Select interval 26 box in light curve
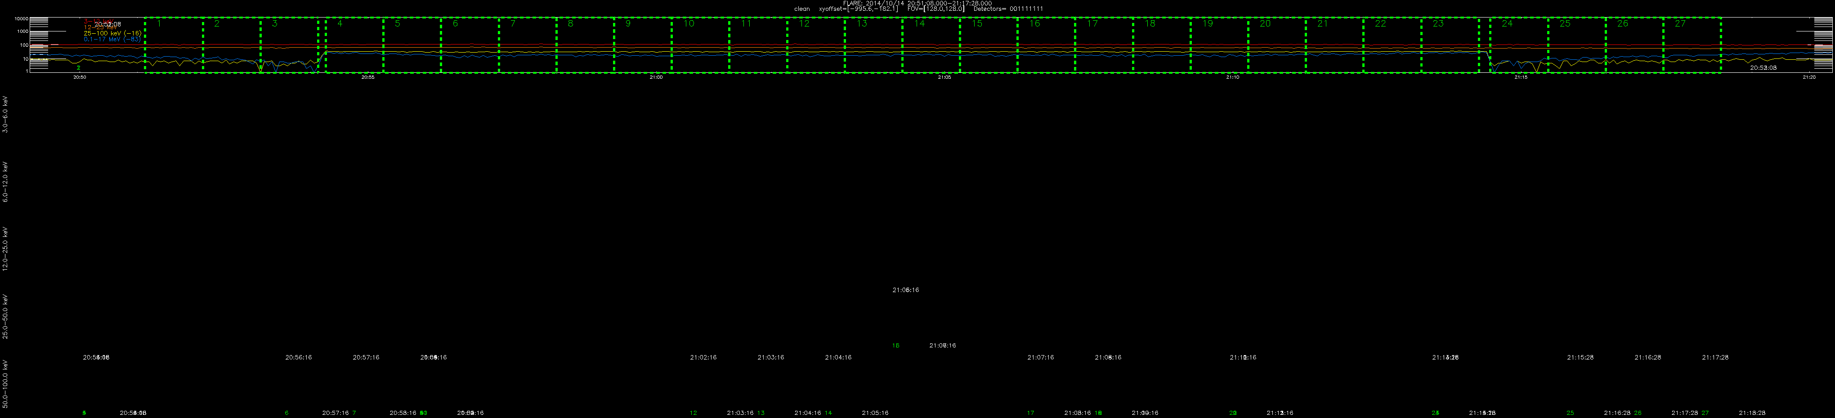The width and height of the screenshot is (1835, 418). pos(1635,45)
